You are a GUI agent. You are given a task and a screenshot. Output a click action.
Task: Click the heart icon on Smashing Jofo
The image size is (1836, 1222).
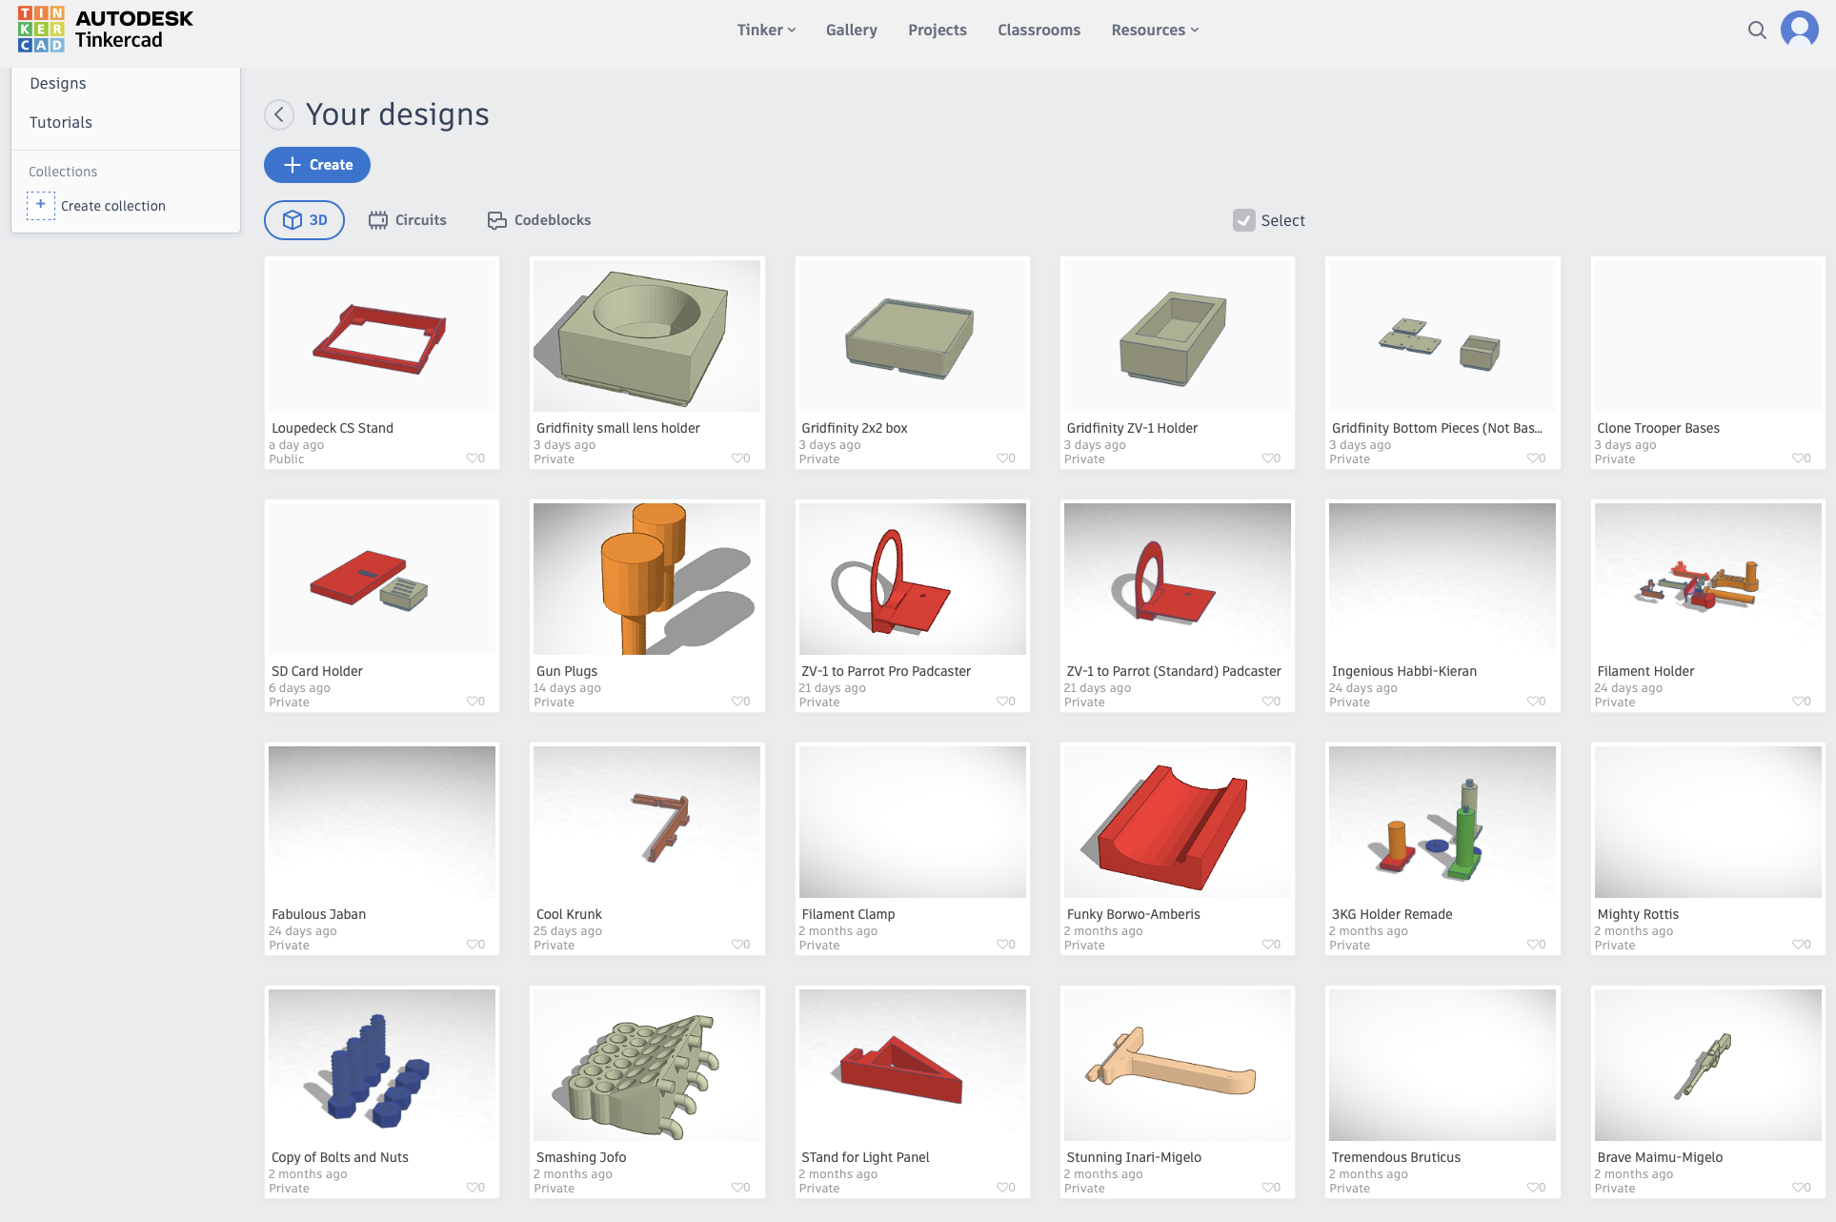737,1188
